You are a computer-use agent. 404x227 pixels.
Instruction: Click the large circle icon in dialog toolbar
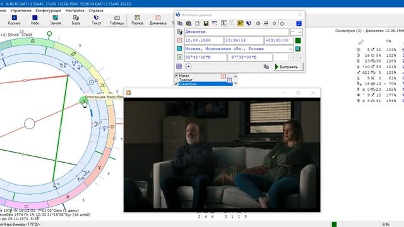point(282,24)
